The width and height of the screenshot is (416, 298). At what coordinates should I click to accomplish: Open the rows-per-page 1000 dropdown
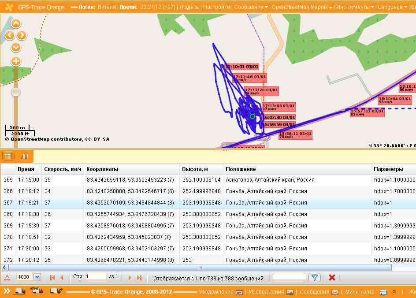[x=37, y=277]
